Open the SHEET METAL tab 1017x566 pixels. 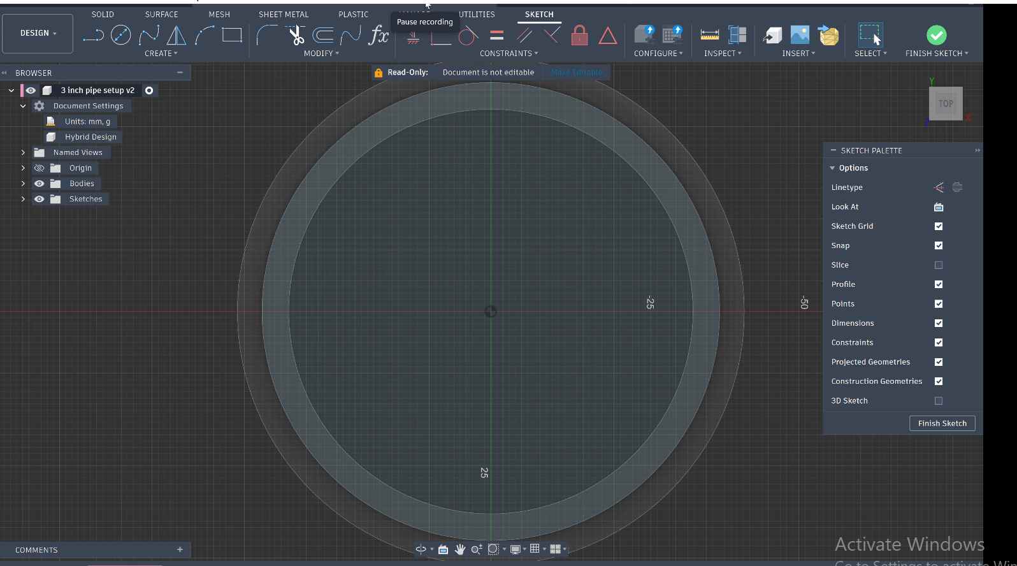pos(284,14)
